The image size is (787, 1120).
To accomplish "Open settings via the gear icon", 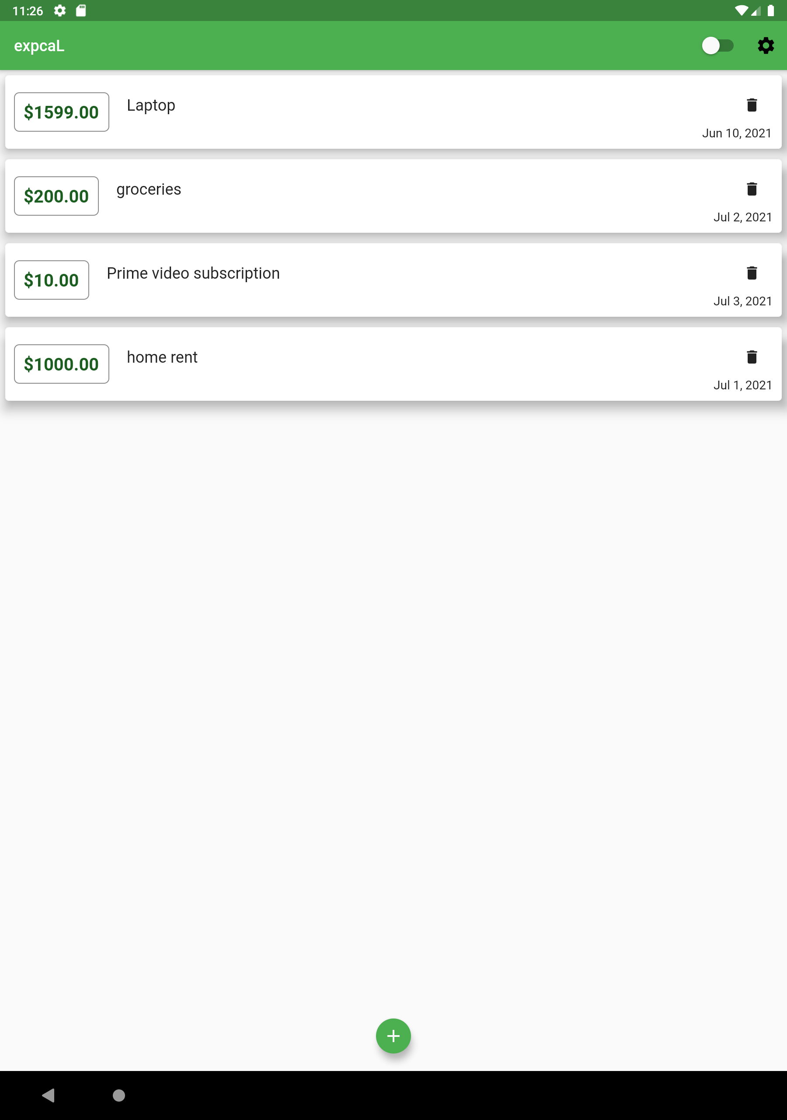I will [766, 45].
